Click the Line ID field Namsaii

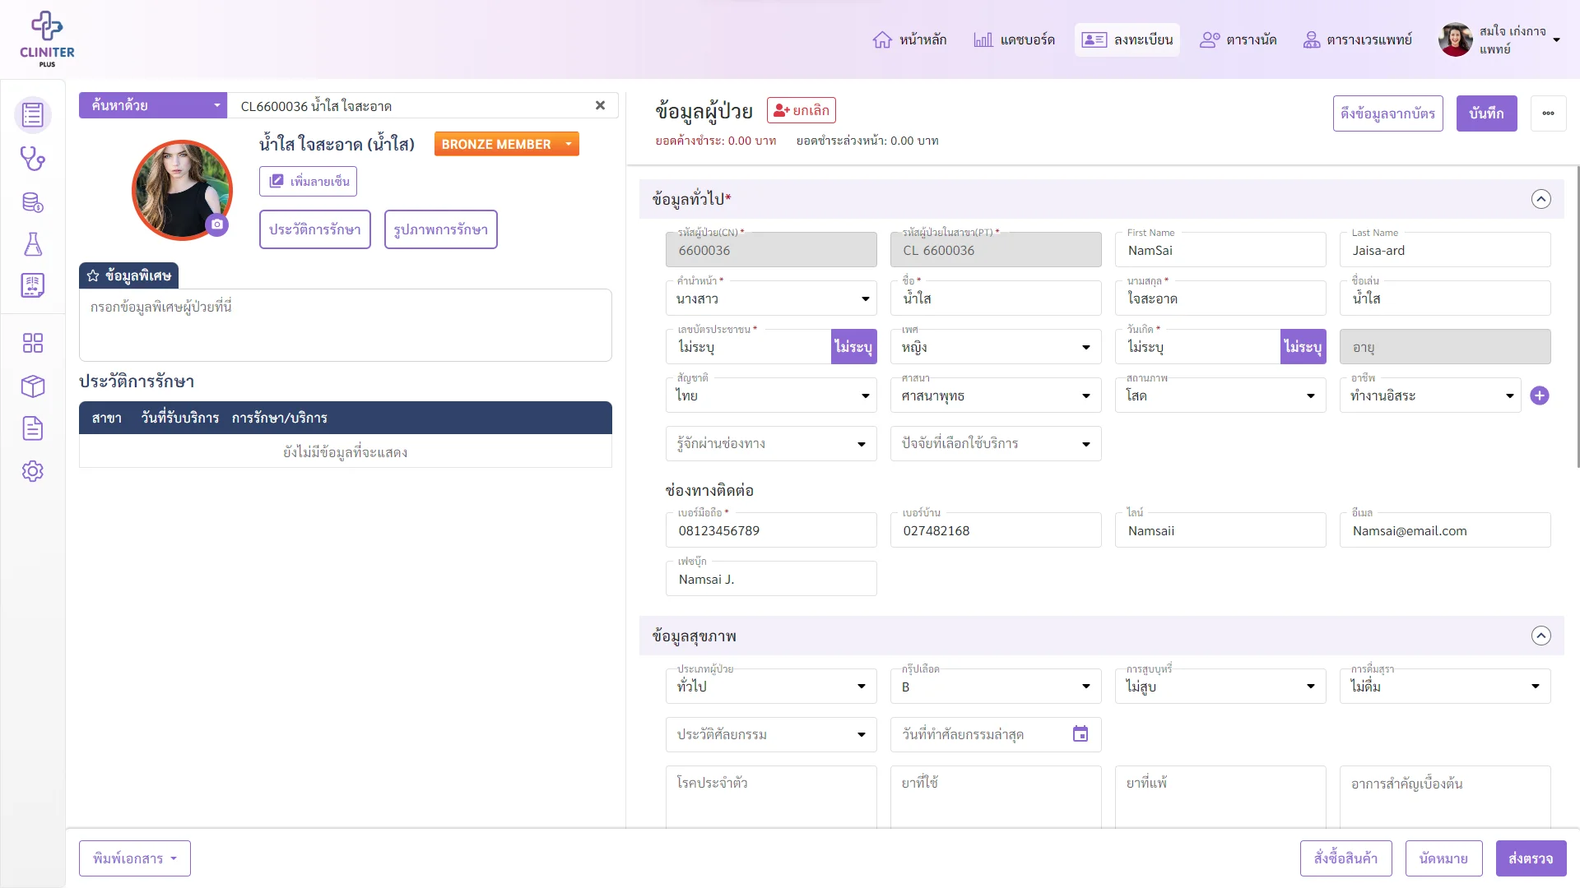tap(1220, 530)
